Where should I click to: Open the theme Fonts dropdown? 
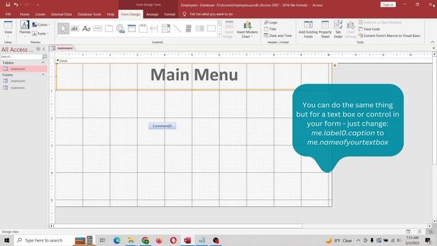(x=41, y=33)
